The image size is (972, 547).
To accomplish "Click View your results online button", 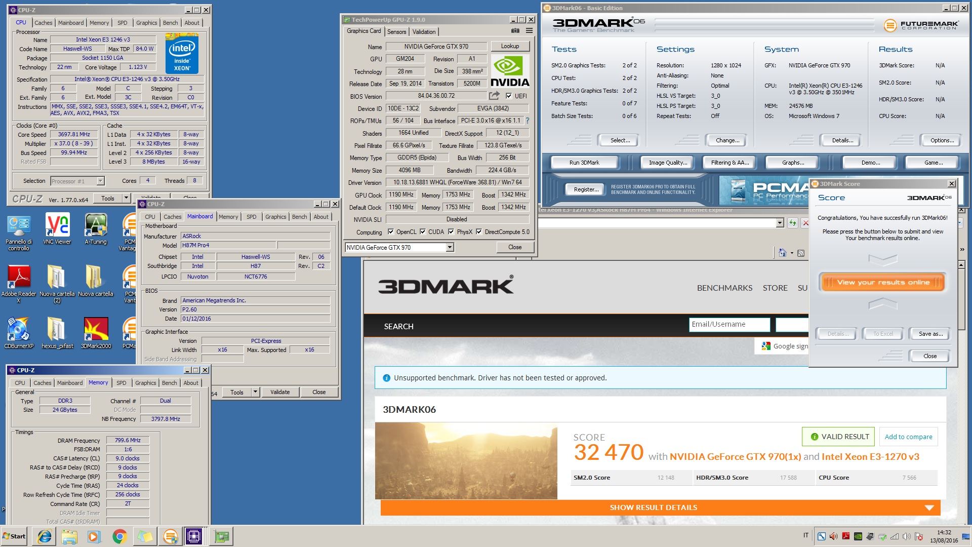I will tap(883, 282).
